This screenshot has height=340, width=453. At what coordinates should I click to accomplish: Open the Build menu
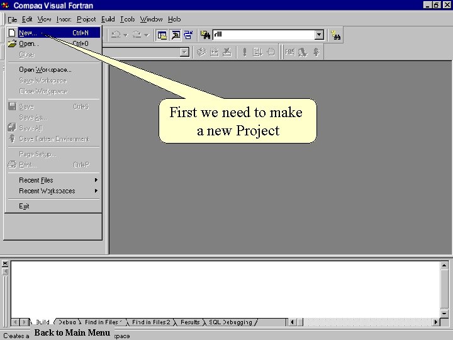pos(108,20)
